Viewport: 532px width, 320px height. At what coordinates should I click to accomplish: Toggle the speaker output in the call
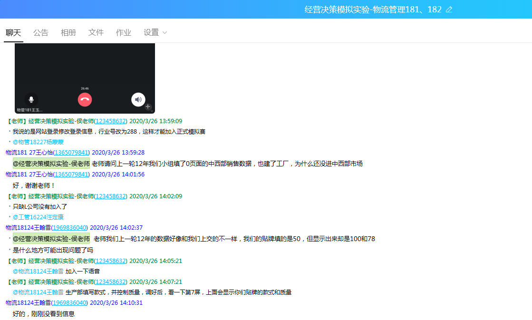pos(138,100)
